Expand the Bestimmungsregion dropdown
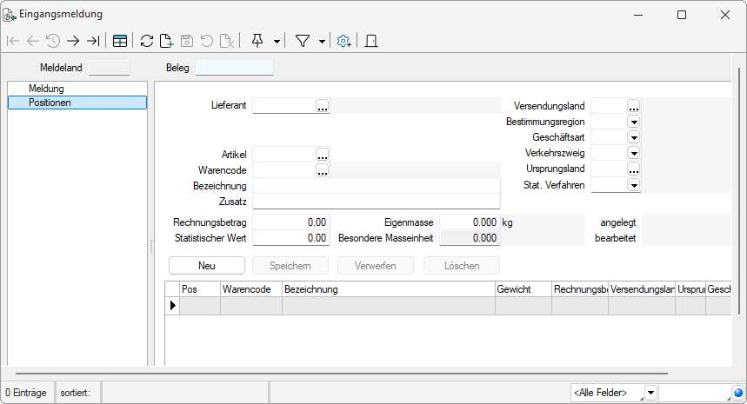Image resolution: width=747 pixels, height=404 pixels. [x=633, y=122]
